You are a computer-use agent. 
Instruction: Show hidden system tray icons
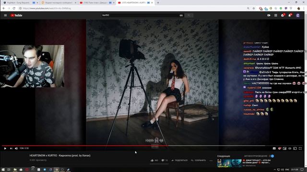(x=274, y=170)
